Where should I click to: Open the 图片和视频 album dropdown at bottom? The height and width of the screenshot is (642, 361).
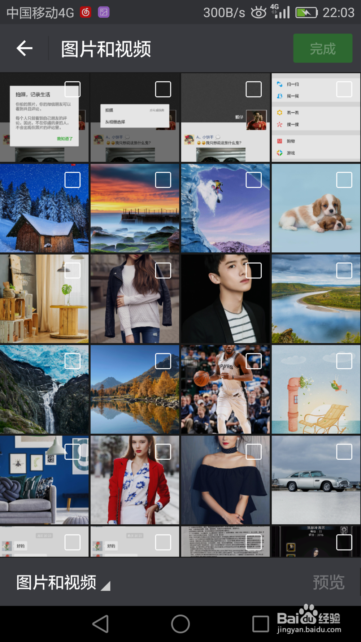pos(63,582)
